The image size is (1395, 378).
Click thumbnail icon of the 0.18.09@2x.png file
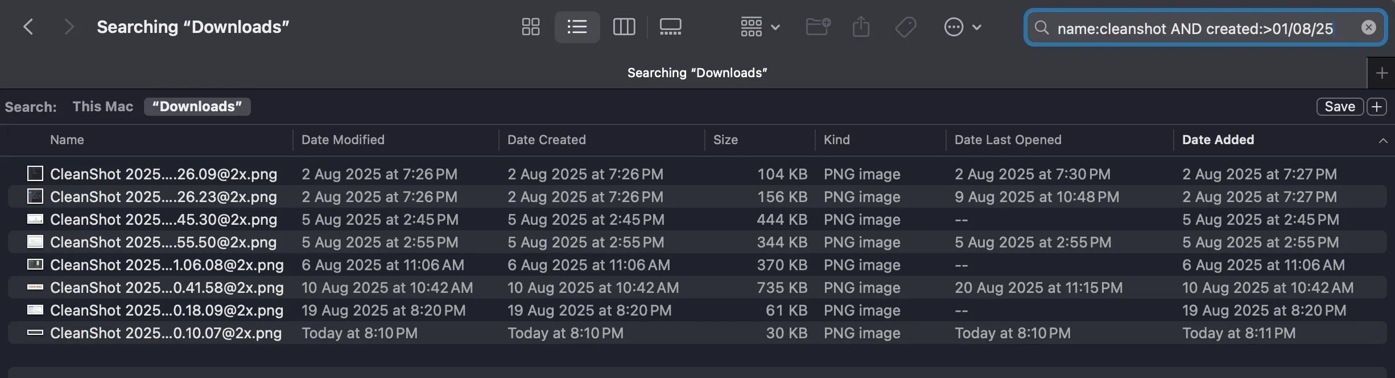point(35,310)
